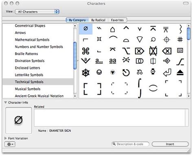
Task: Select the return arrow symbol
Action: (167, 73)
